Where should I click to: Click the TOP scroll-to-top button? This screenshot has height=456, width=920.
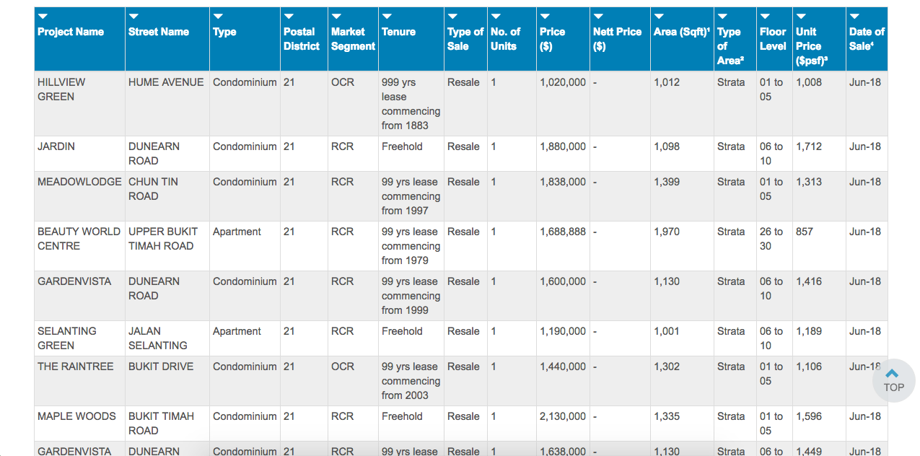[893, 380]
